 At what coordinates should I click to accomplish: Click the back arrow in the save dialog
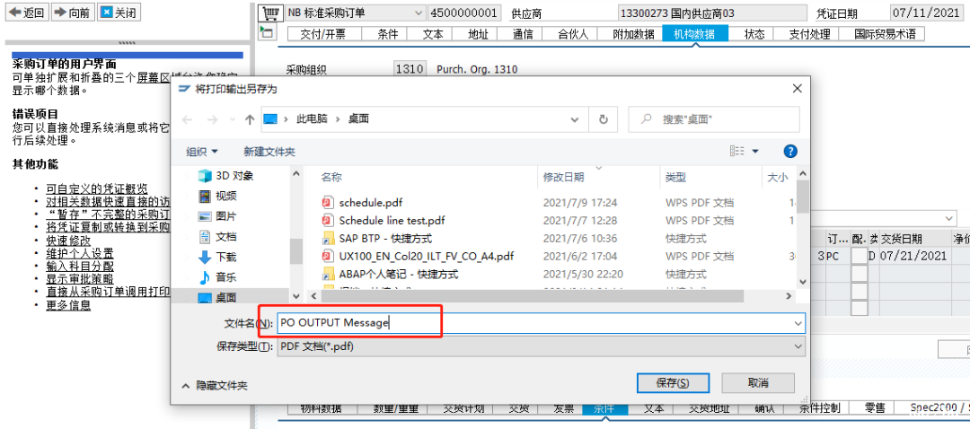point(188,119)
